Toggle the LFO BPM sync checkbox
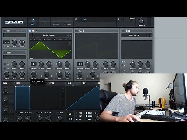 [x=86, y=113]
